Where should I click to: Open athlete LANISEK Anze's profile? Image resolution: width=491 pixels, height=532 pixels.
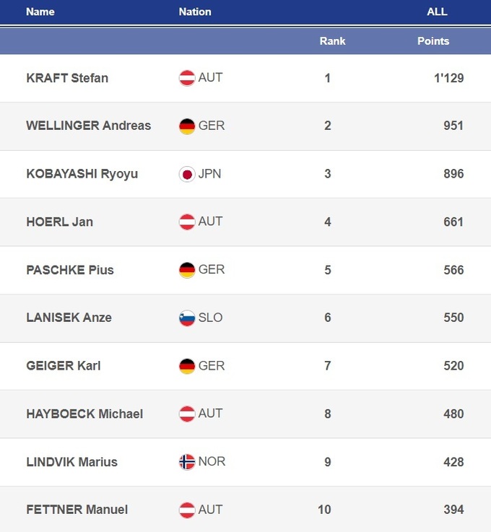69,318
